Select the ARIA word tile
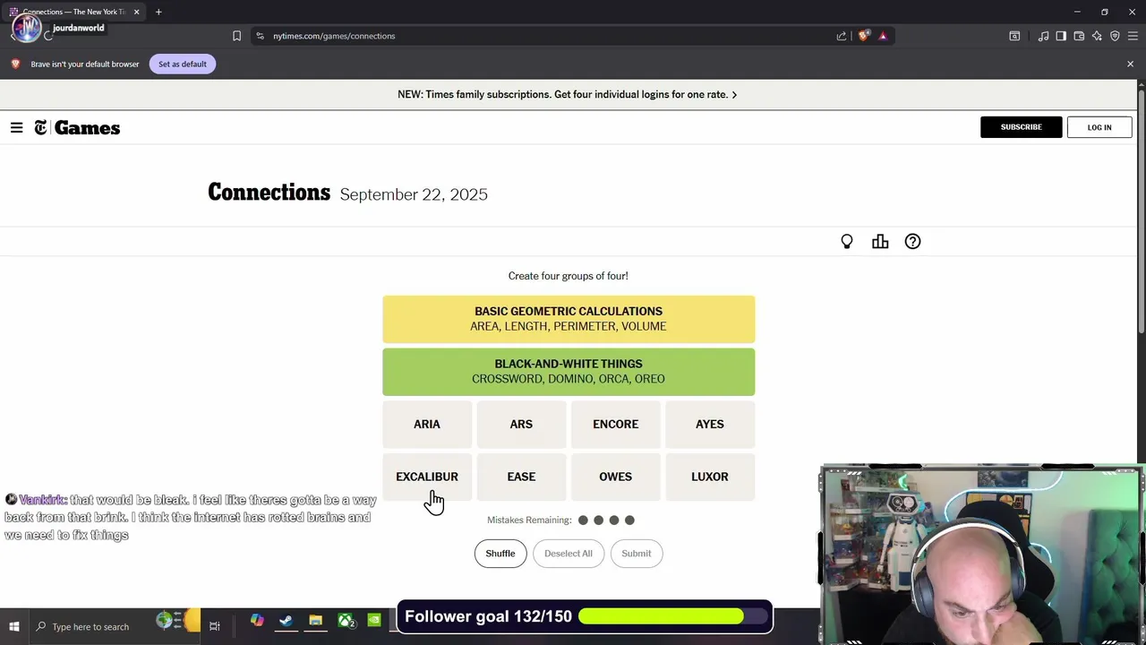Image resolution: width=1146 pixels, height=645 pixels. point(427,424)
